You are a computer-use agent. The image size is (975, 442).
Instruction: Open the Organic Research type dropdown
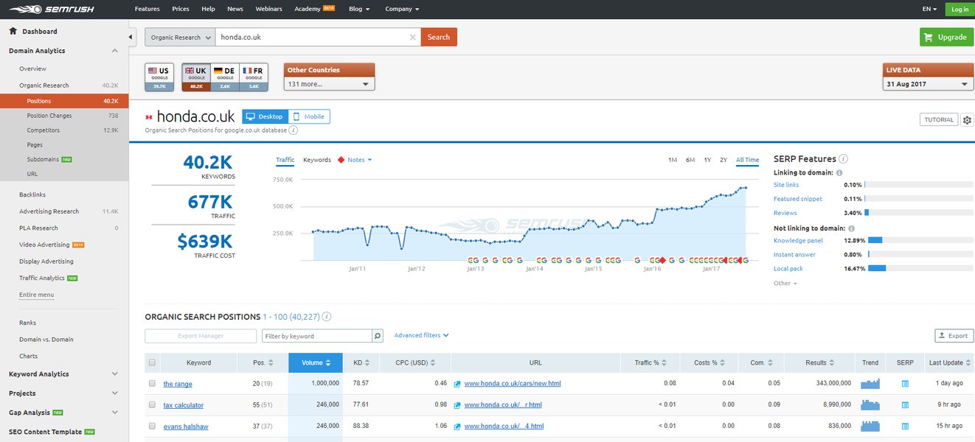(x=180, y=37)
